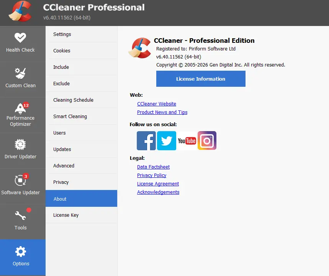Click the 'Registered to: Piriform Software Ltd' text
Screen dimensions: 329x276
(196, 49)
